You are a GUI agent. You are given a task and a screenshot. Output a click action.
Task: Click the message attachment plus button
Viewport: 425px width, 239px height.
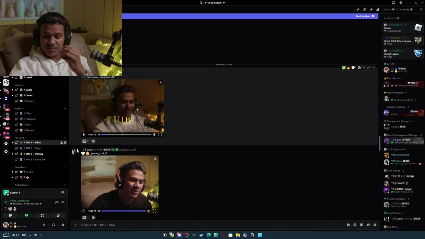click(x=75, y=225)
